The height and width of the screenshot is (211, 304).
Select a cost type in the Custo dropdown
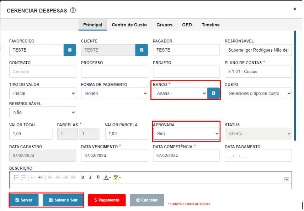258,93
